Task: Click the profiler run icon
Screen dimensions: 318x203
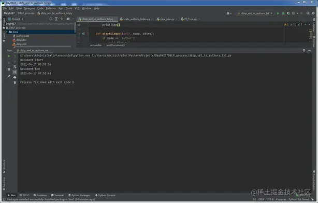Action: point(293,13)
